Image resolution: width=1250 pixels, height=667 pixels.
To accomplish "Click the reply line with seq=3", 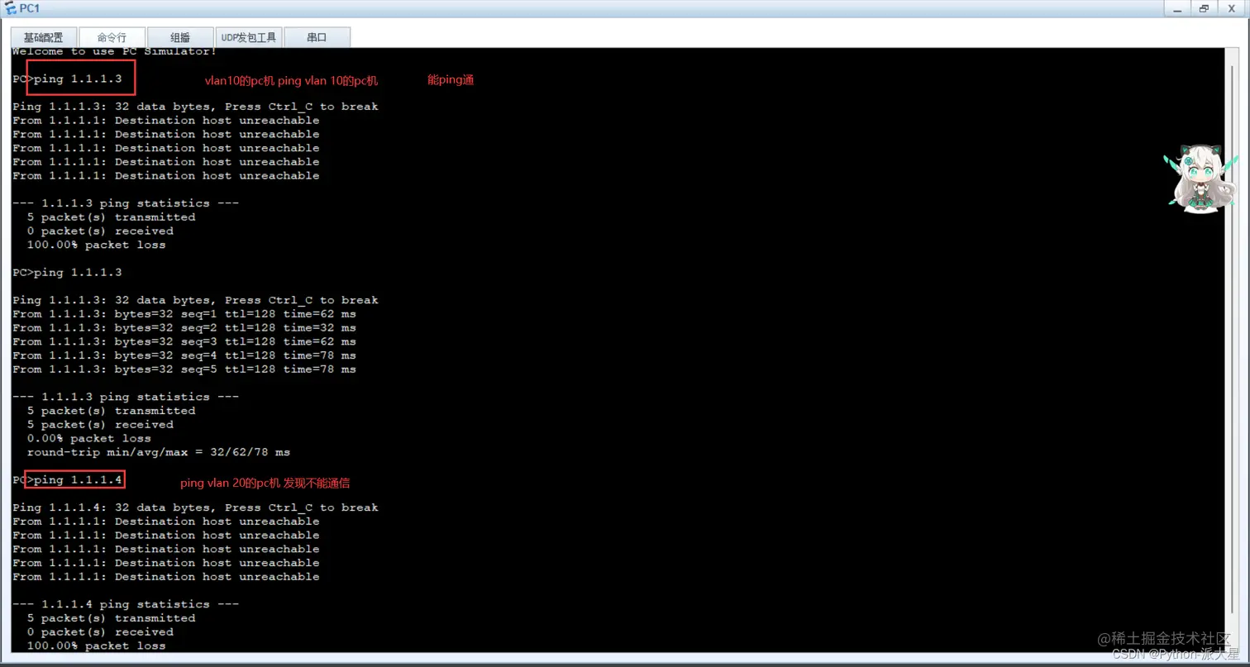I will click(184, 341).
